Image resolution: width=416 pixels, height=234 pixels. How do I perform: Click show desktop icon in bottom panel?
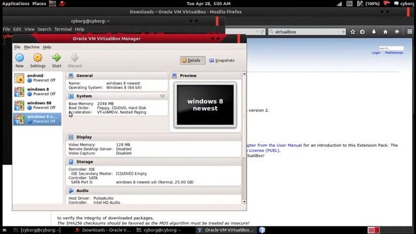point(5,230)
